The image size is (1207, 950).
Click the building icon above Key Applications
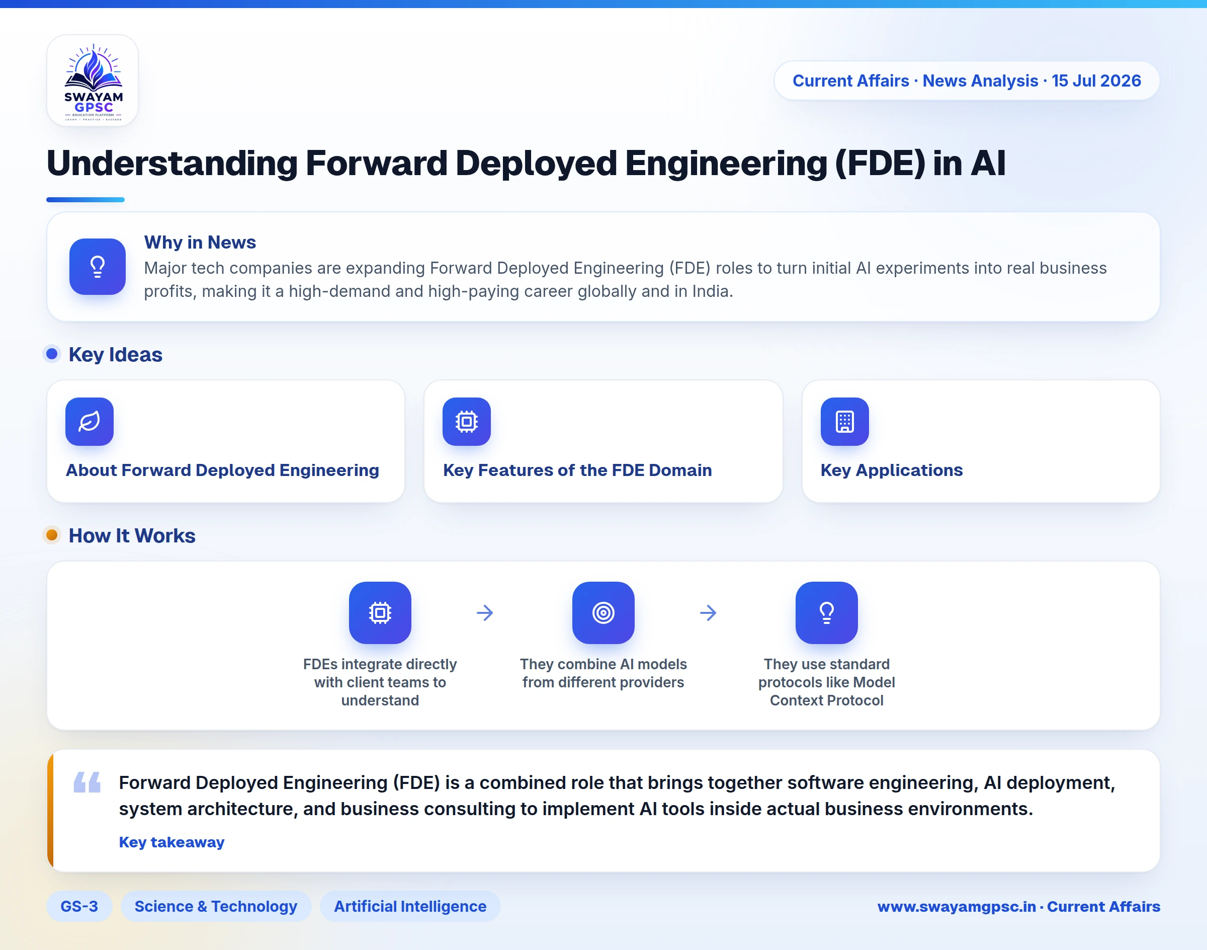844,422
